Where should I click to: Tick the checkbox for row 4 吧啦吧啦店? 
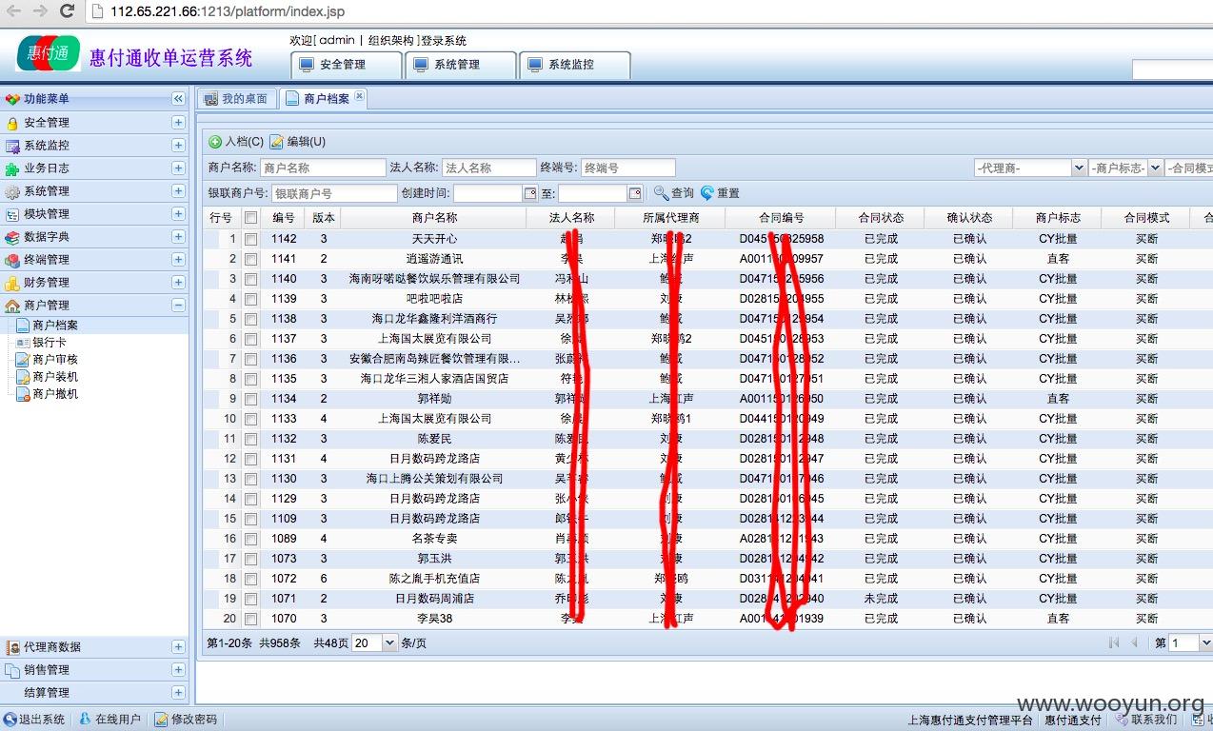[250, 299]
